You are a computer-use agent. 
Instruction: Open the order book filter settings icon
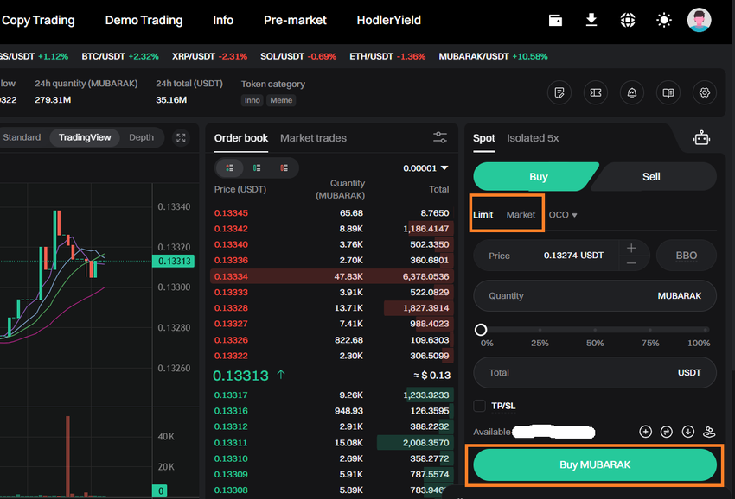tap(440, 138)
